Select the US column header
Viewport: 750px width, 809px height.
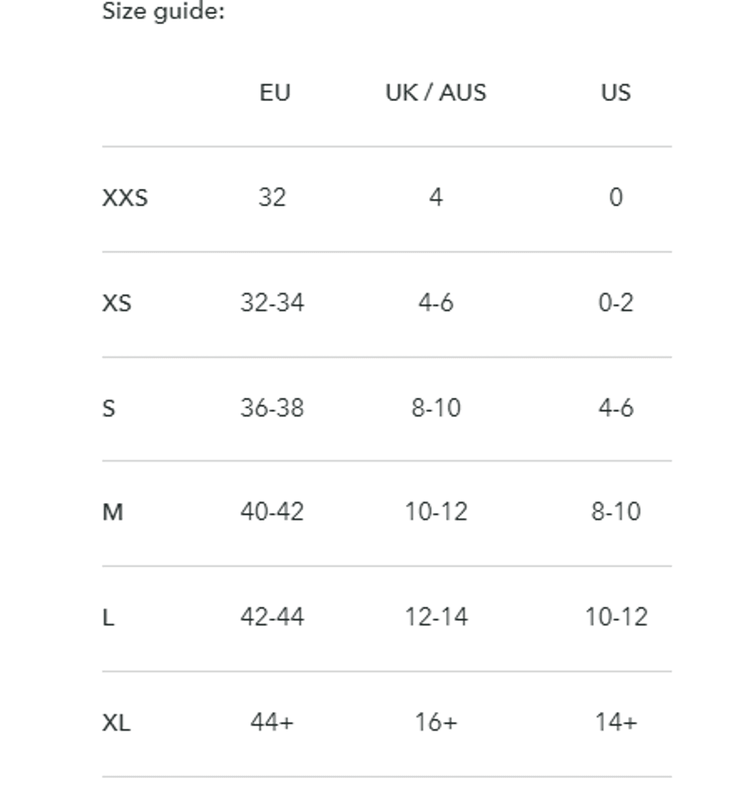click(x=616, y=92)
